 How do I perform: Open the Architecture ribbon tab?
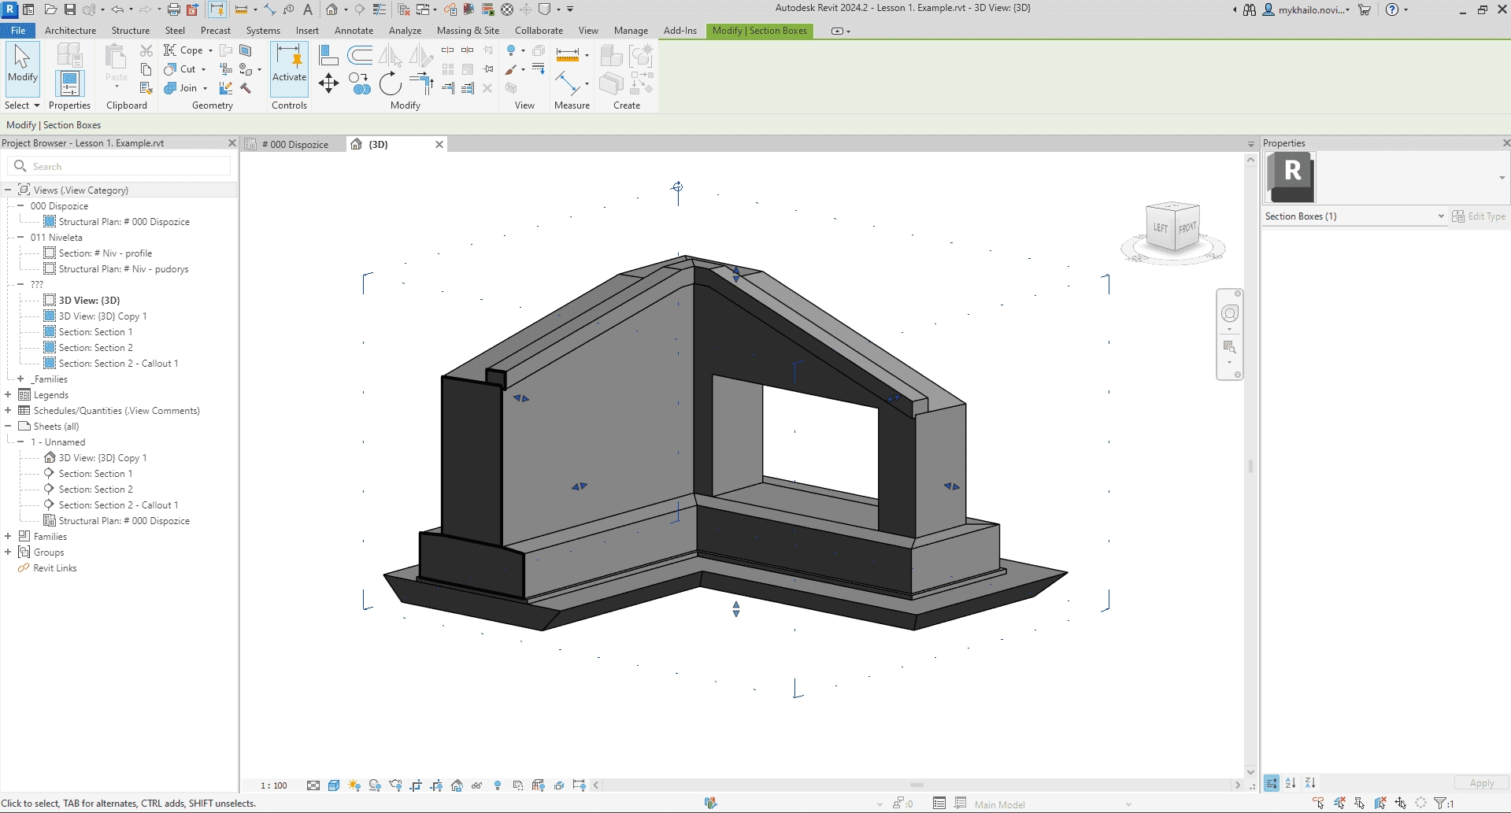[x=70, y=31]
